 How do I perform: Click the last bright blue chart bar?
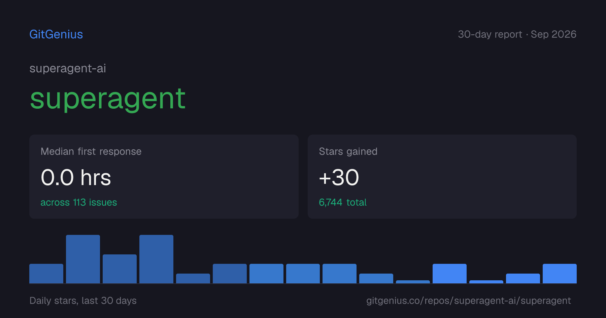pyautogui.click(x=560, y=274)
